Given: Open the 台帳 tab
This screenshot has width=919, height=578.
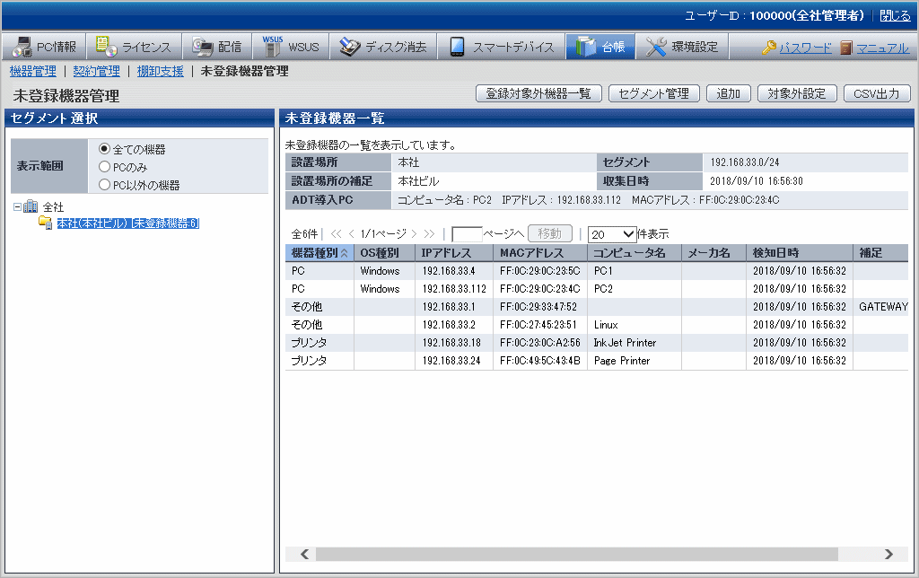Looking at the screenshot, I should (x=600, y=47).
